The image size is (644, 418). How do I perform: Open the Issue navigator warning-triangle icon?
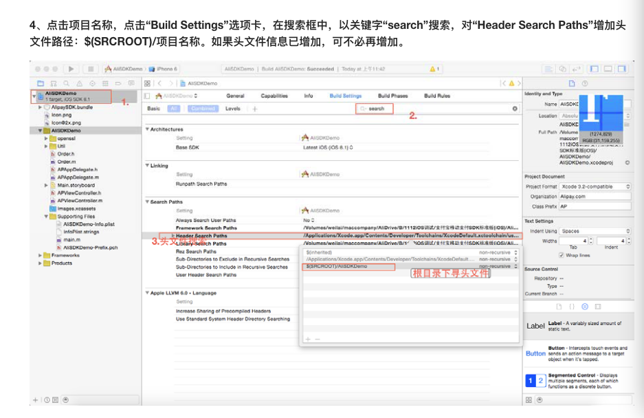pos(79,83)
